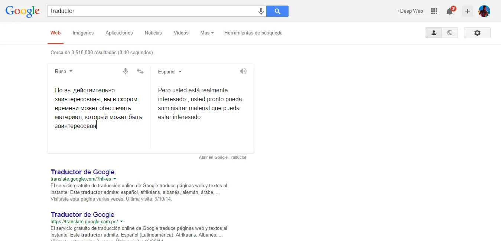
Task: Click the https://translate.google.com.pe/ URL text
Action: 84,221
